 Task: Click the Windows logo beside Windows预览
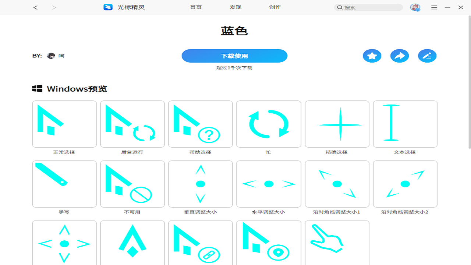pos(37,88)
